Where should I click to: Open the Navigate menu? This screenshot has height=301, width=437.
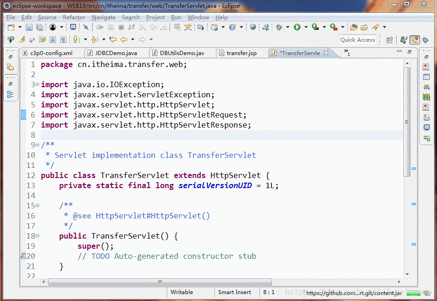(x=103, y=17)
